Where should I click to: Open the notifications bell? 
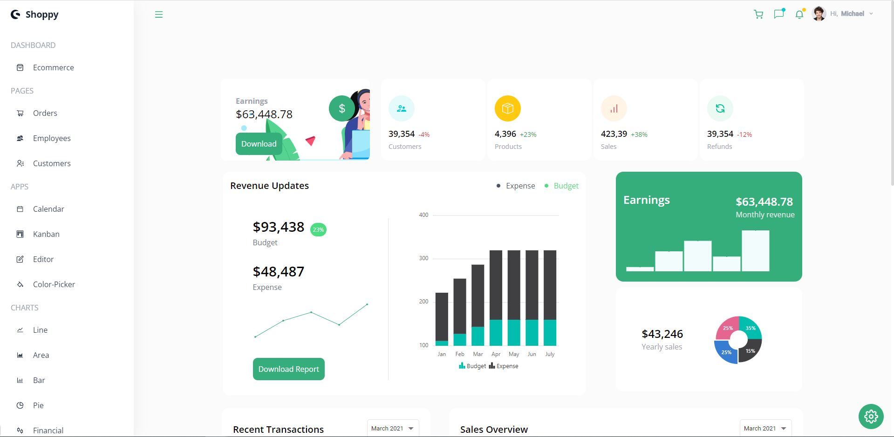[799, 14]
